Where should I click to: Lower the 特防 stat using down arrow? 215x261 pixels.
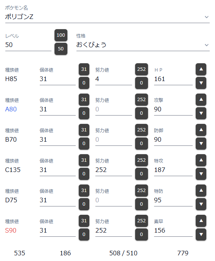[201, 204]
